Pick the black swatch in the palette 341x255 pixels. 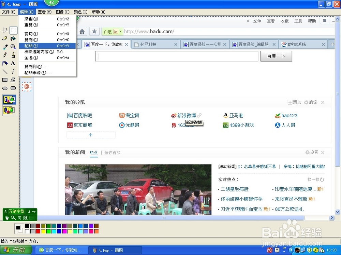27,226
